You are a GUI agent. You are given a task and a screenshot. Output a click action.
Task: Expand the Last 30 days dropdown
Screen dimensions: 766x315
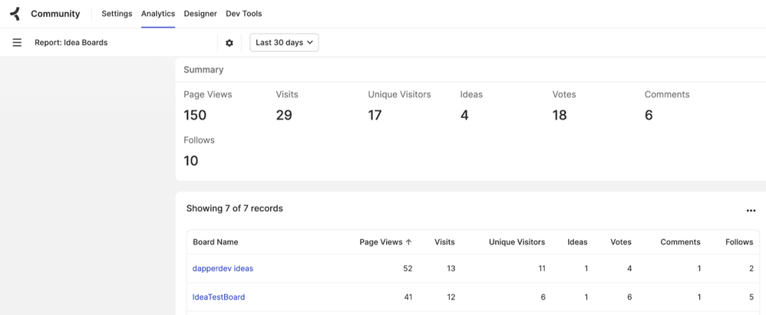[x=284, y=43]
